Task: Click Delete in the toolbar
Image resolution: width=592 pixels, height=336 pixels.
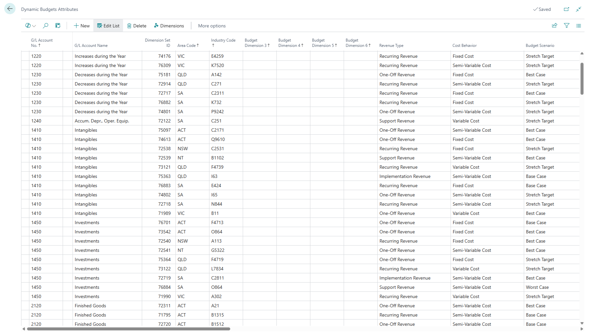Action: pos(137,26)
